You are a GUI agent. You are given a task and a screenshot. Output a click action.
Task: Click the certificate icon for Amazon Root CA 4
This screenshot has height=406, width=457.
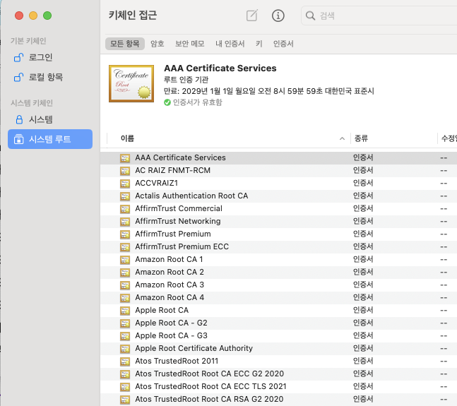coord(125,298)
